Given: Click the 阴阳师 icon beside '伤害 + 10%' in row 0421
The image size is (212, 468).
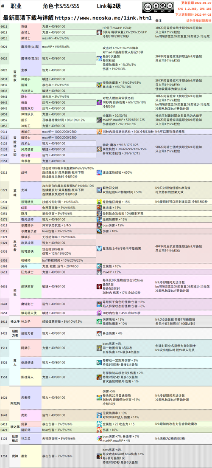Looking at the screenshot, I should [99, 430].
